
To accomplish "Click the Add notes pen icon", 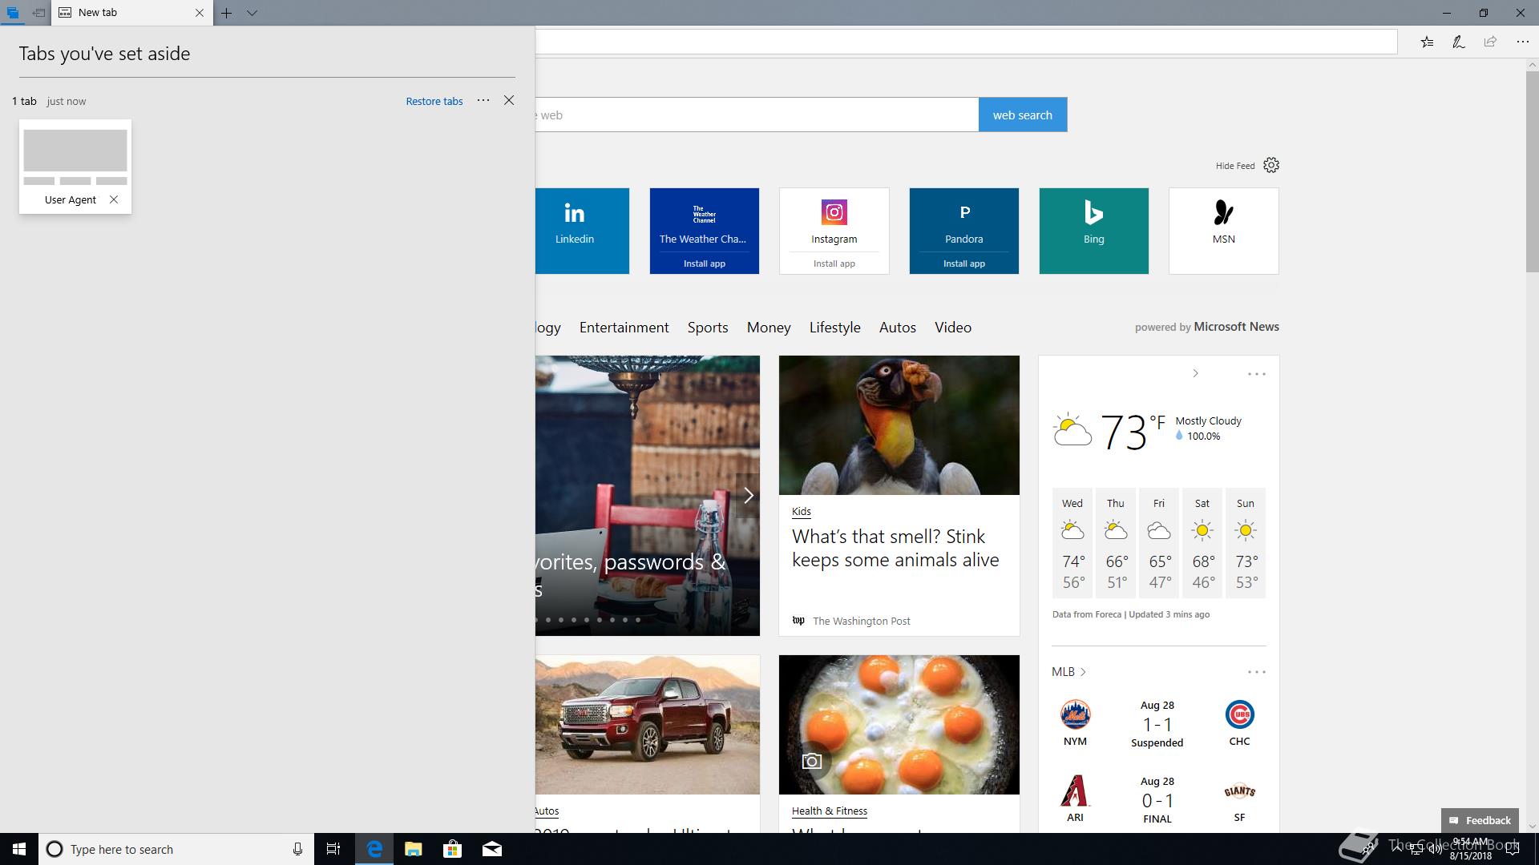I will tap(1458, 42).
